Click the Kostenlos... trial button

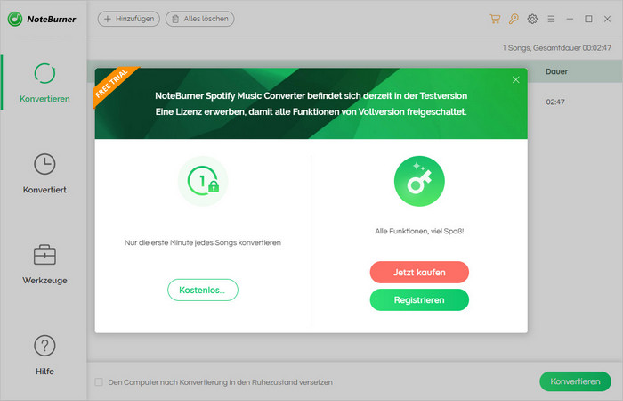[203, 290]
